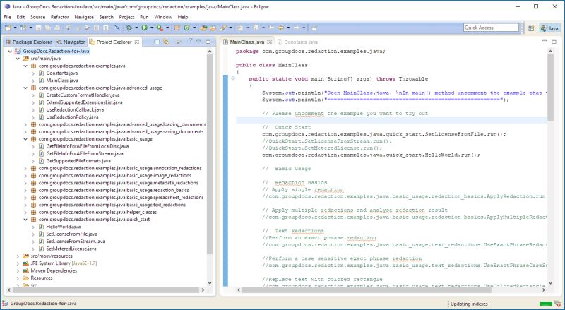Screen dimensions: 565x310
Task: Select the src/main/resources folder
Action: coord(51,256)
